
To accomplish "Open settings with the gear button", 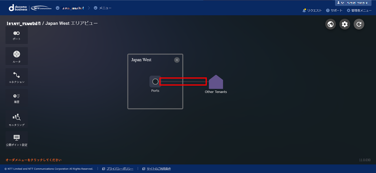I will pyautogui.click(x=345, y=24).
